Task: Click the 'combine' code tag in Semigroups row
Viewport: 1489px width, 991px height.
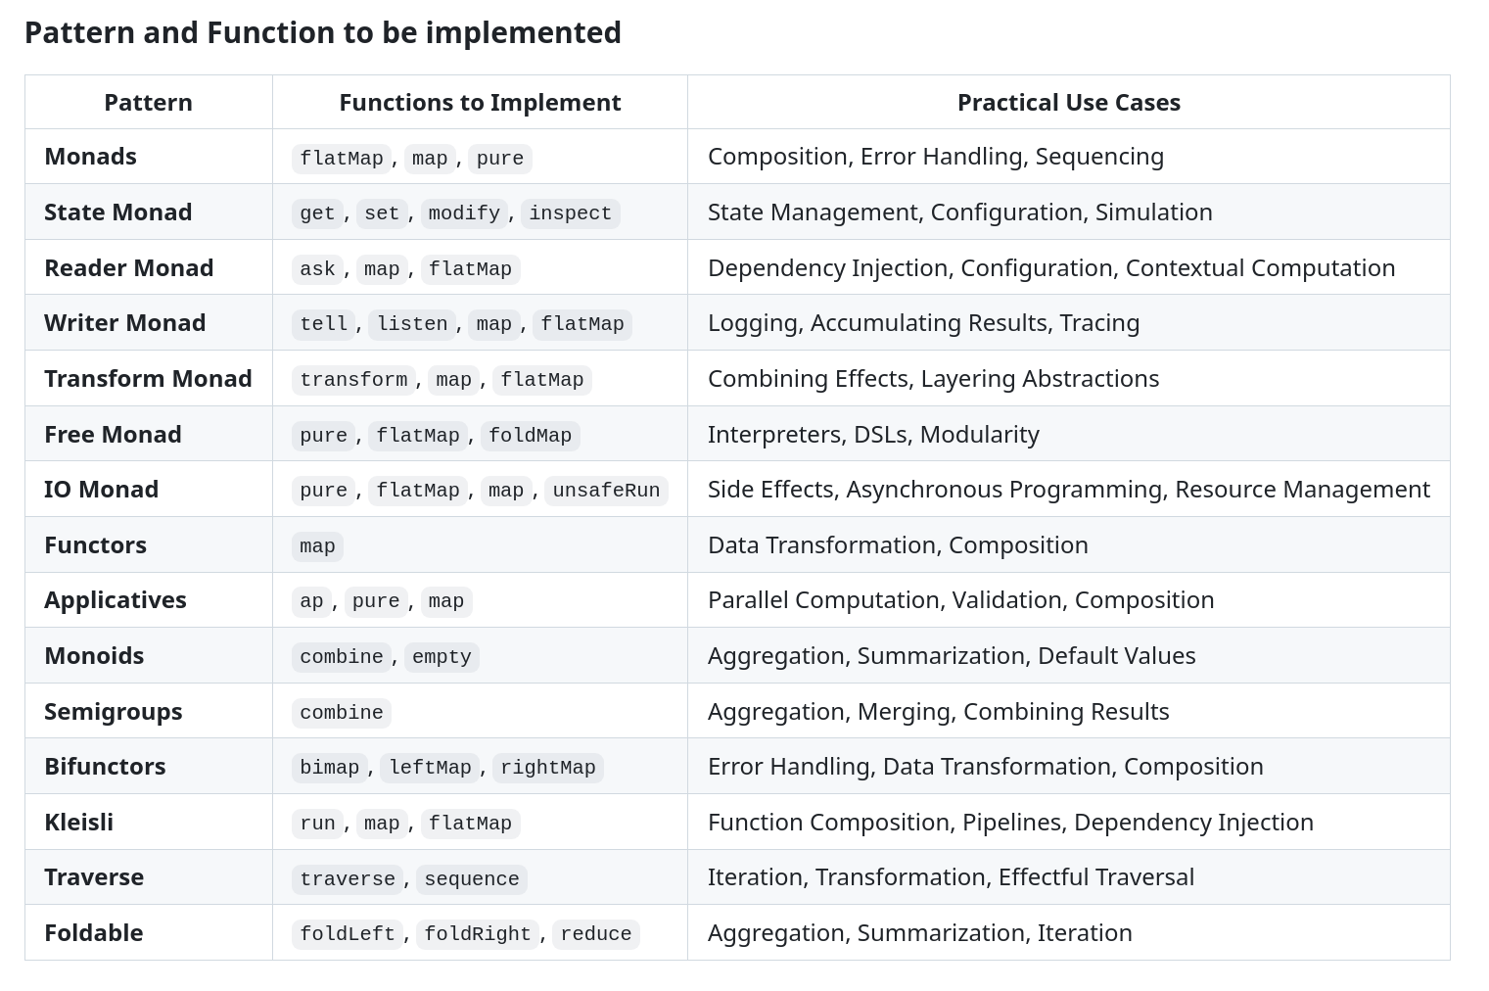Action: point(342,713)
